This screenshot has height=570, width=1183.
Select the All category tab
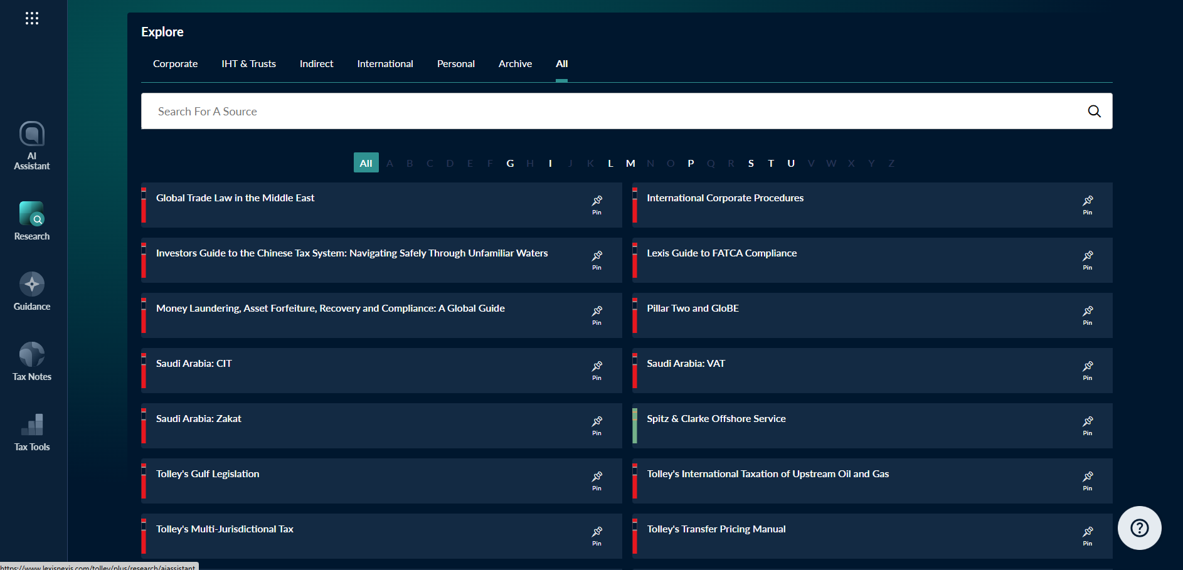click(561, 64)
